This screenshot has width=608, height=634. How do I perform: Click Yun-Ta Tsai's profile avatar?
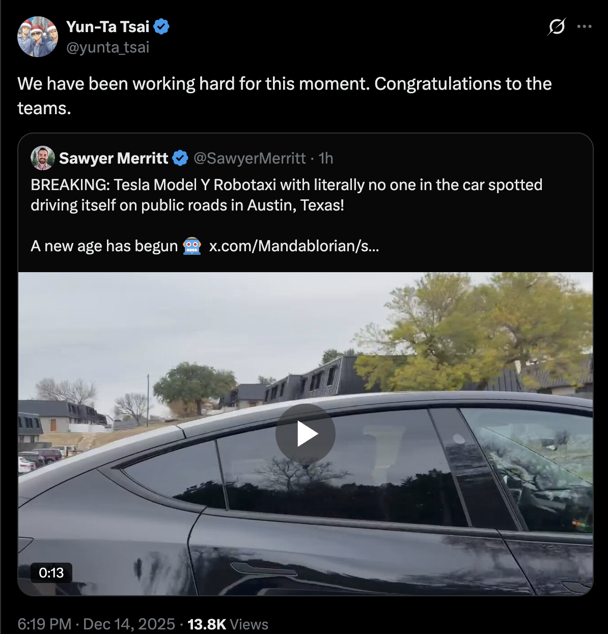coord(37,37)
